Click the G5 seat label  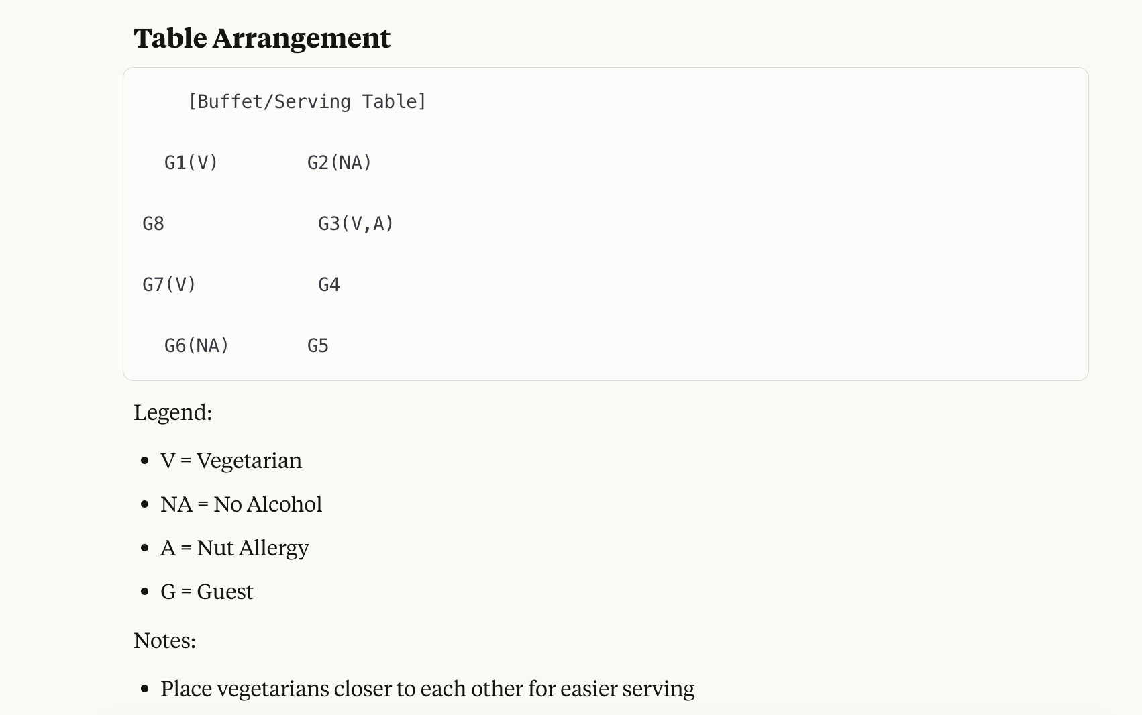(x=318, y=346)
